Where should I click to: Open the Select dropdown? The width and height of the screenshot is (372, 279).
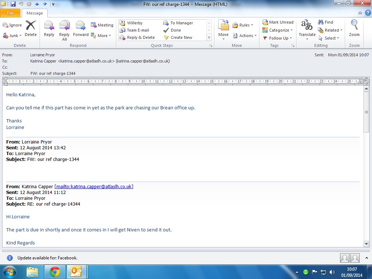[x=328, y=38]
